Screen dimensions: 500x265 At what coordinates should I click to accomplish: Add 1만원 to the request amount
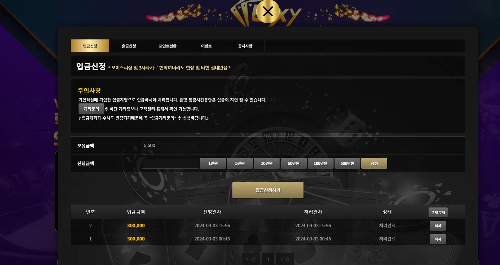(x=213, y=163)
